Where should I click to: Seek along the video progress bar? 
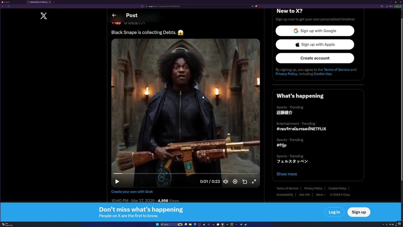pyautogui.click(x=185, y=173)
